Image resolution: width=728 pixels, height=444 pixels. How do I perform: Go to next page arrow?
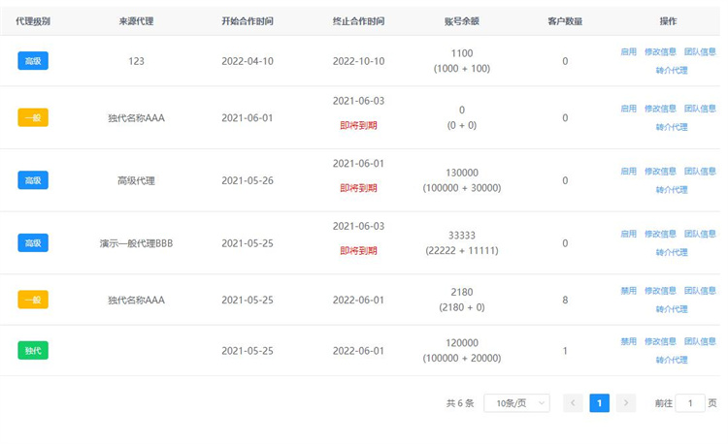pyautogui.click(x=626, y=403)
